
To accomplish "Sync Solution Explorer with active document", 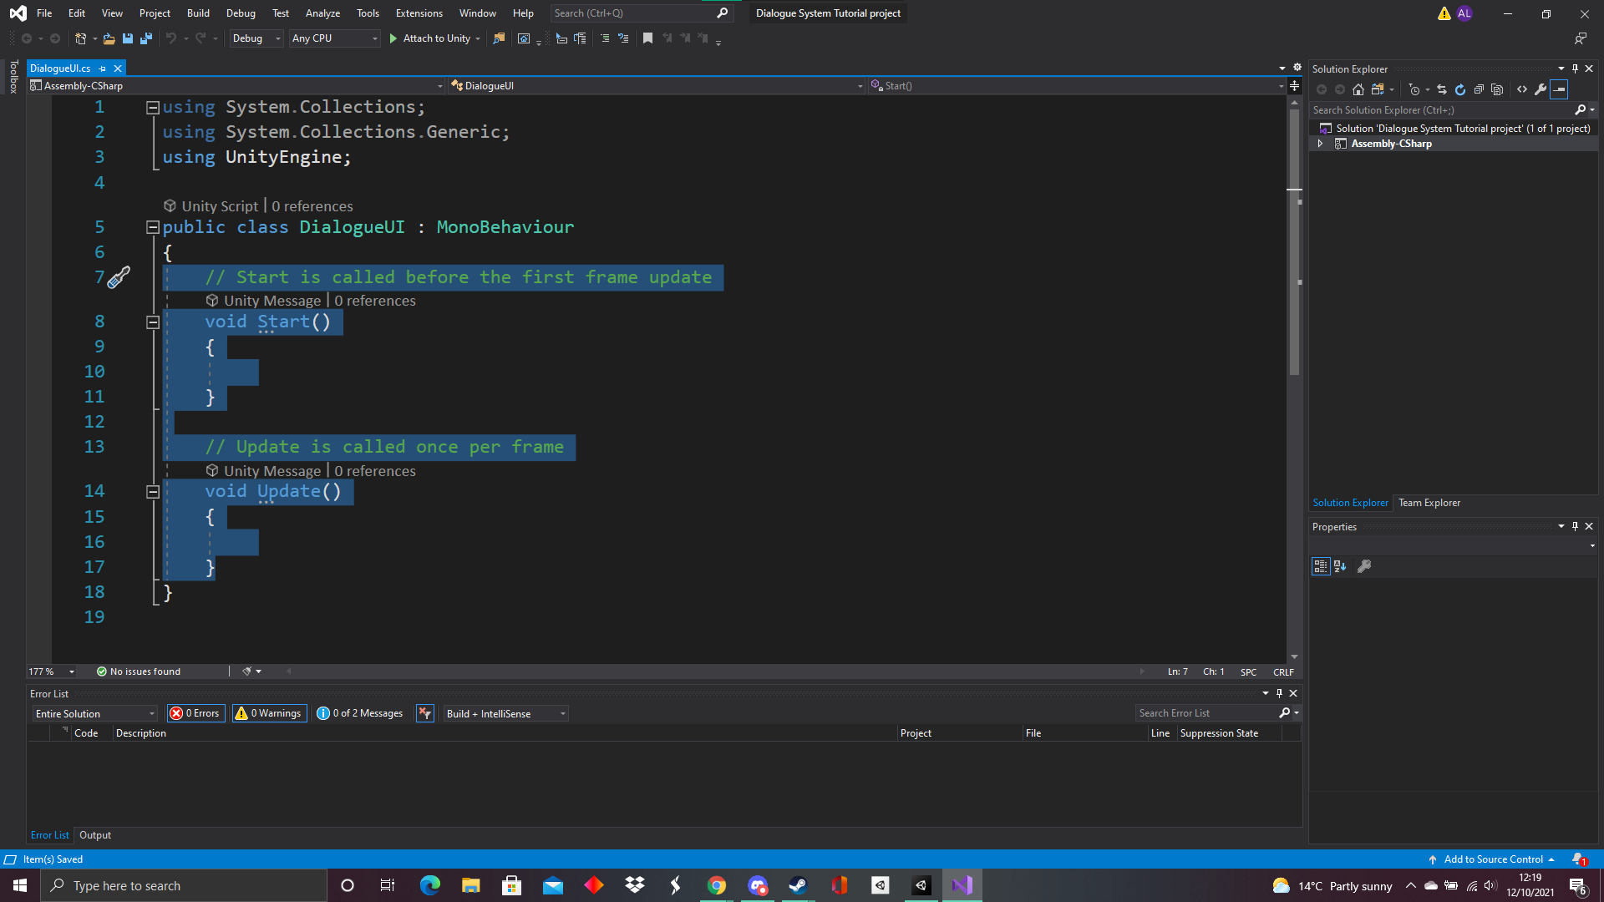I will (x=1442, y=89).
